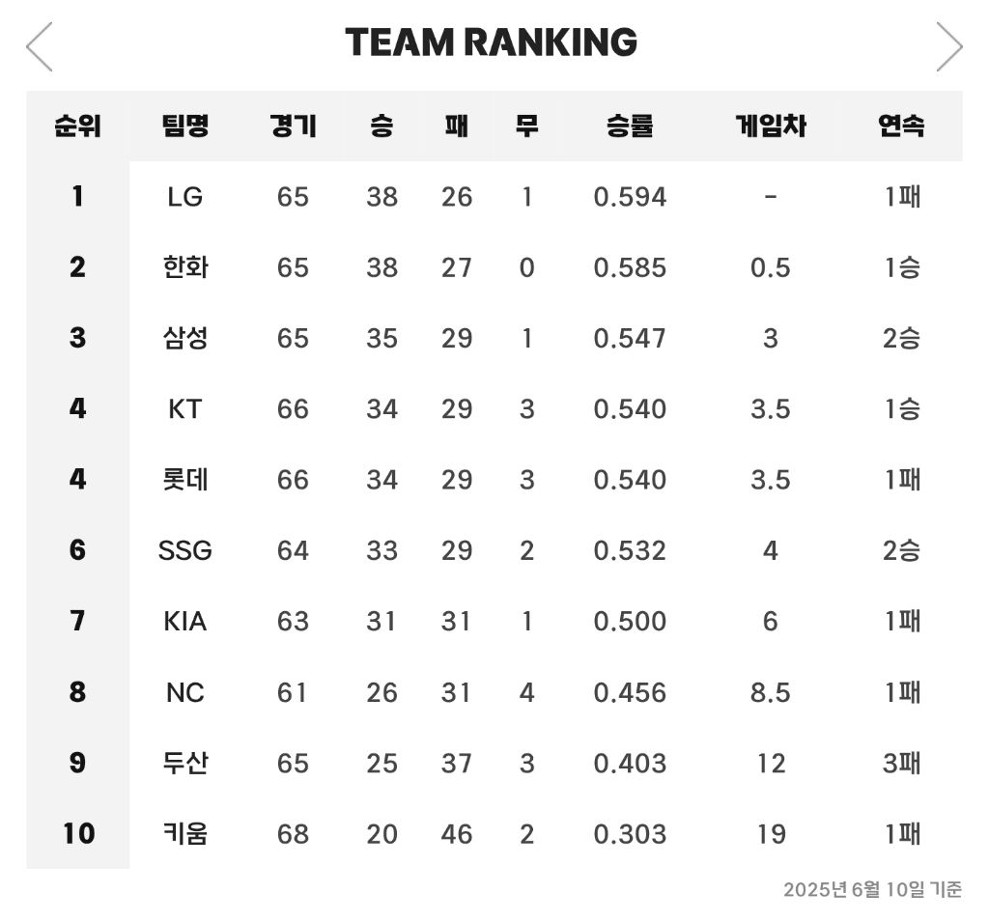The image size is (989, 921).
Task: Click the KT team name
Action: click(184, 409)
